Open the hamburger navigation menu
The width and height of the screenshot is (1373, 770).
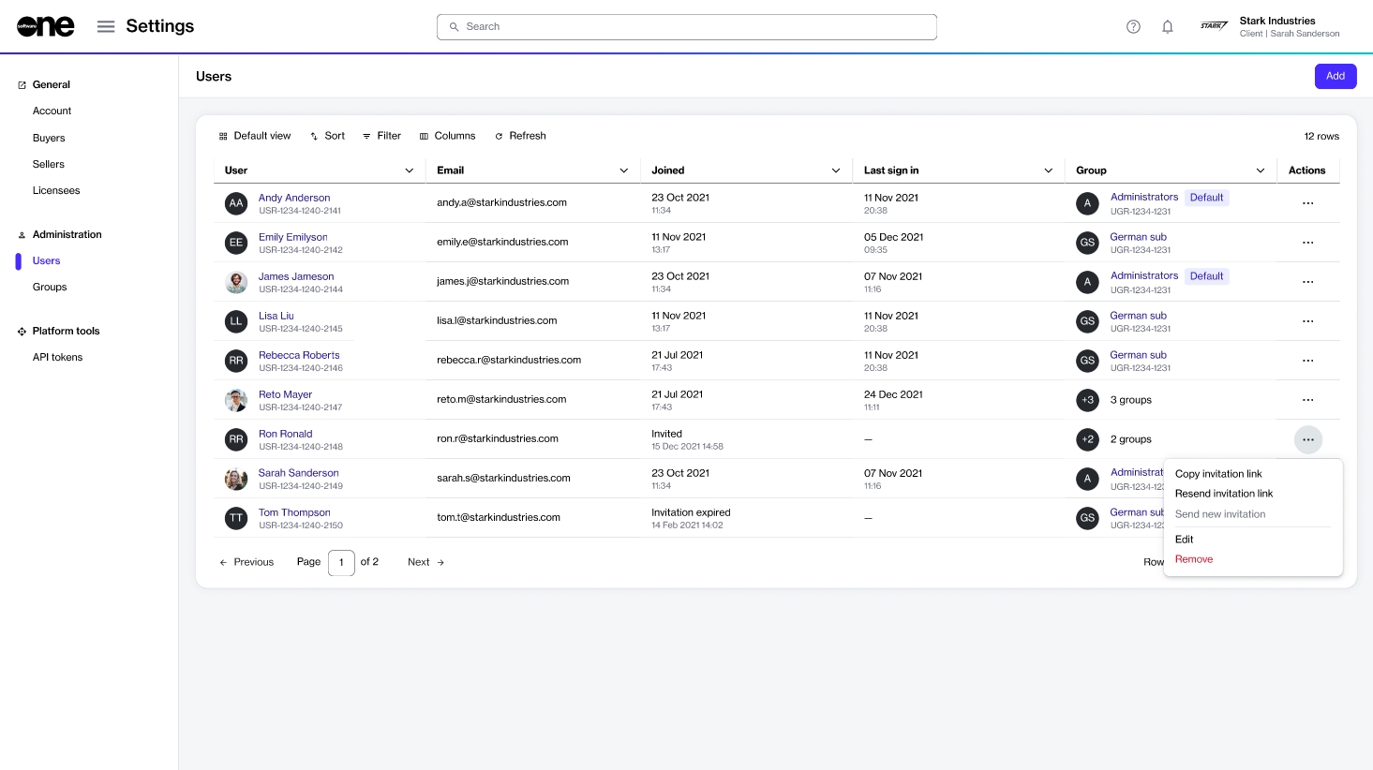pyautogui.click(x=106, y=26)
